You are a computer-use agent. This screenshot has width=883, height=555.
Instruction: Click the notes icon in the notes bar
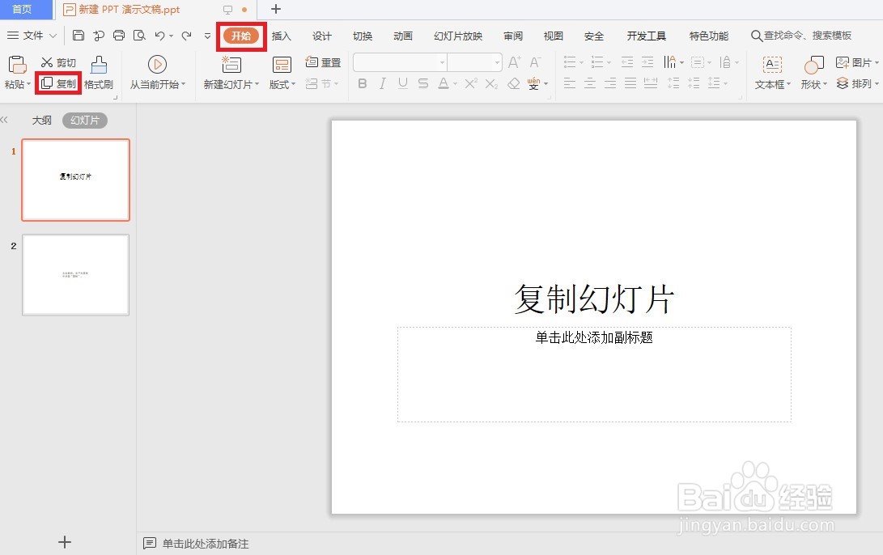click(149, 543)
